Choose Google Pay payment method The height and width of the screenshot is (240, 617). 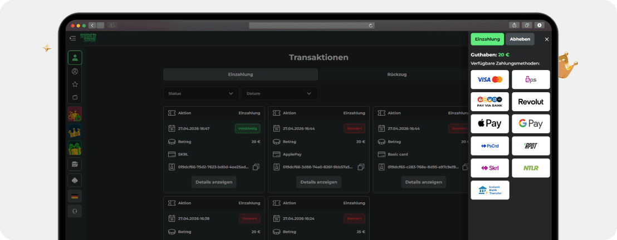click(531, 124)
